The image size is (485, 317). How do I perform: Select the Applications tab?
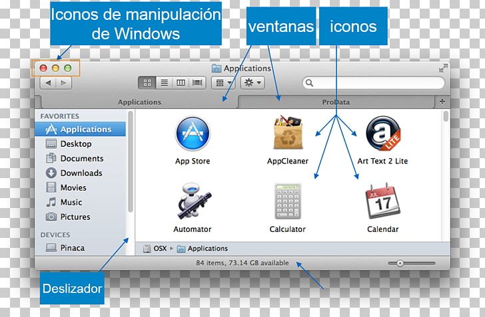(139, 102)
